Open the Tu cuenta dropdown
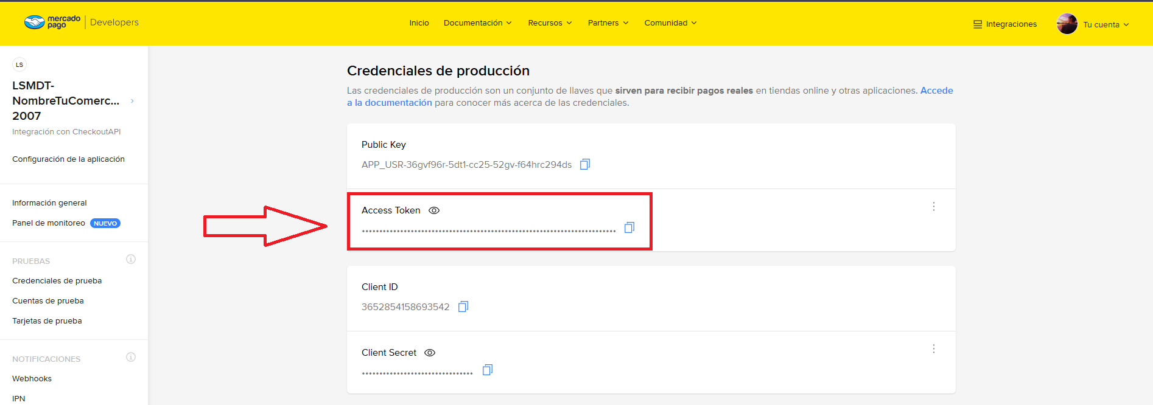The height and width of the screenshot is (405, 1153). [x=1106, y=25]
